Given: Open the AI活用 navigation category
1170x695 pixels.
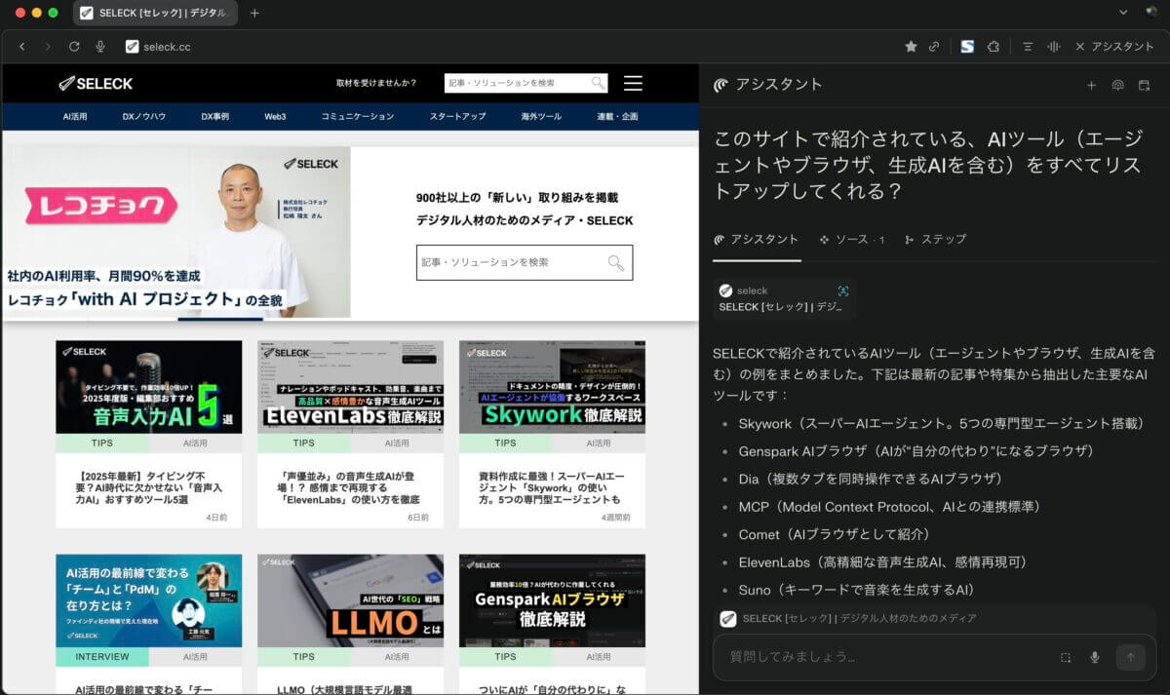Looking at the screenshot, I should (75, 116).
